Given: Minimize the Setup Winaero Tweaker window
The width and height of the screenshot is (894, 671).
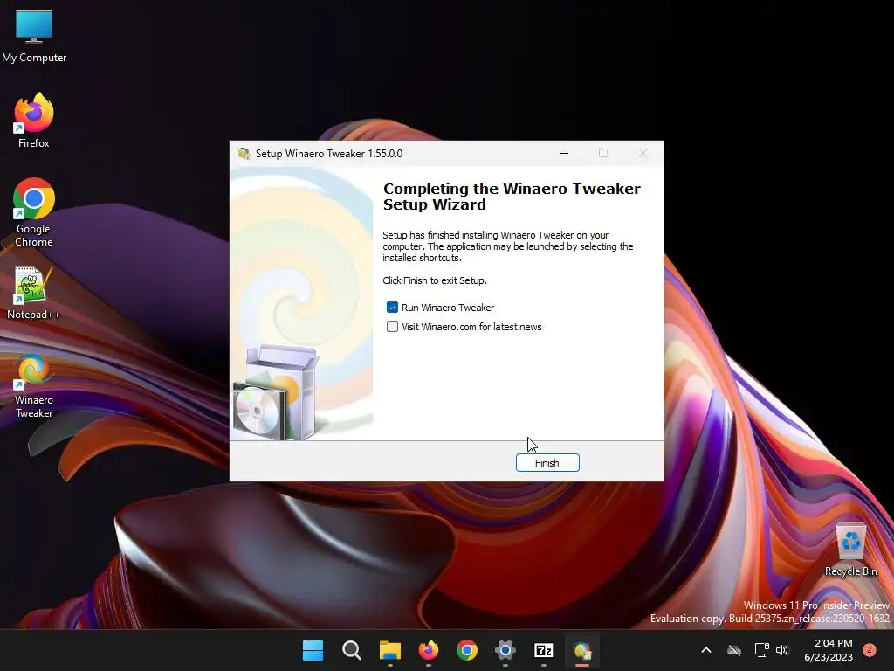Looking at the screenshot, I should coord(564,153).
